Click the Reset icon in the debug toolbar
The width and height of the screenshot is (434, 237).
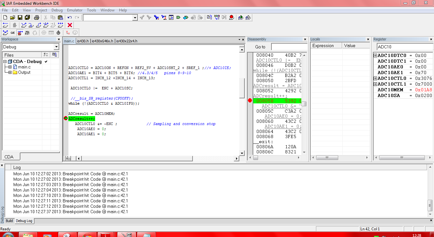coord(5,25)
